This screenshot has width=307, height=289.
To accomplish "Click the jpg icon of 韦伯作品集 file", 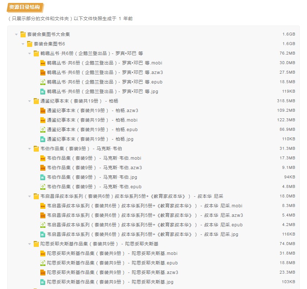I will [x=43, y=177].
